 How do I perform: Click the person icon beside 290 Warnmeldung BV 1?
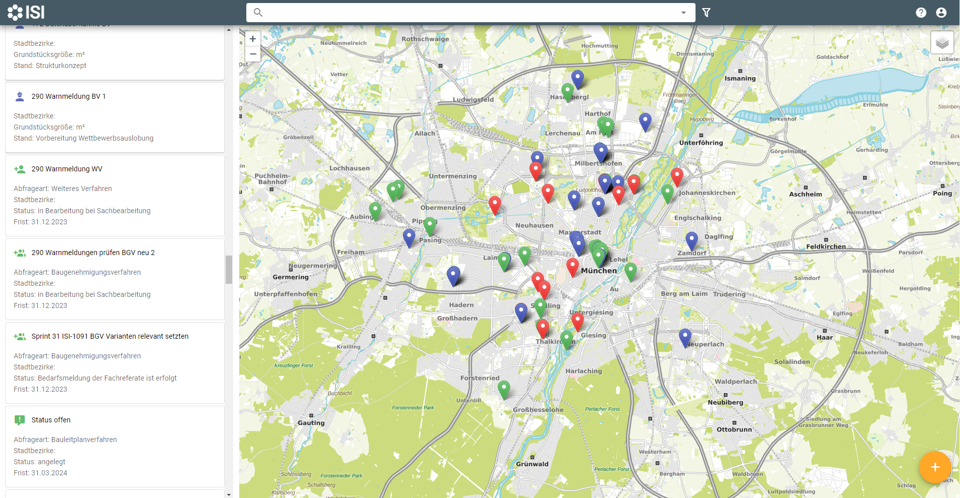[x=20, y=96]
